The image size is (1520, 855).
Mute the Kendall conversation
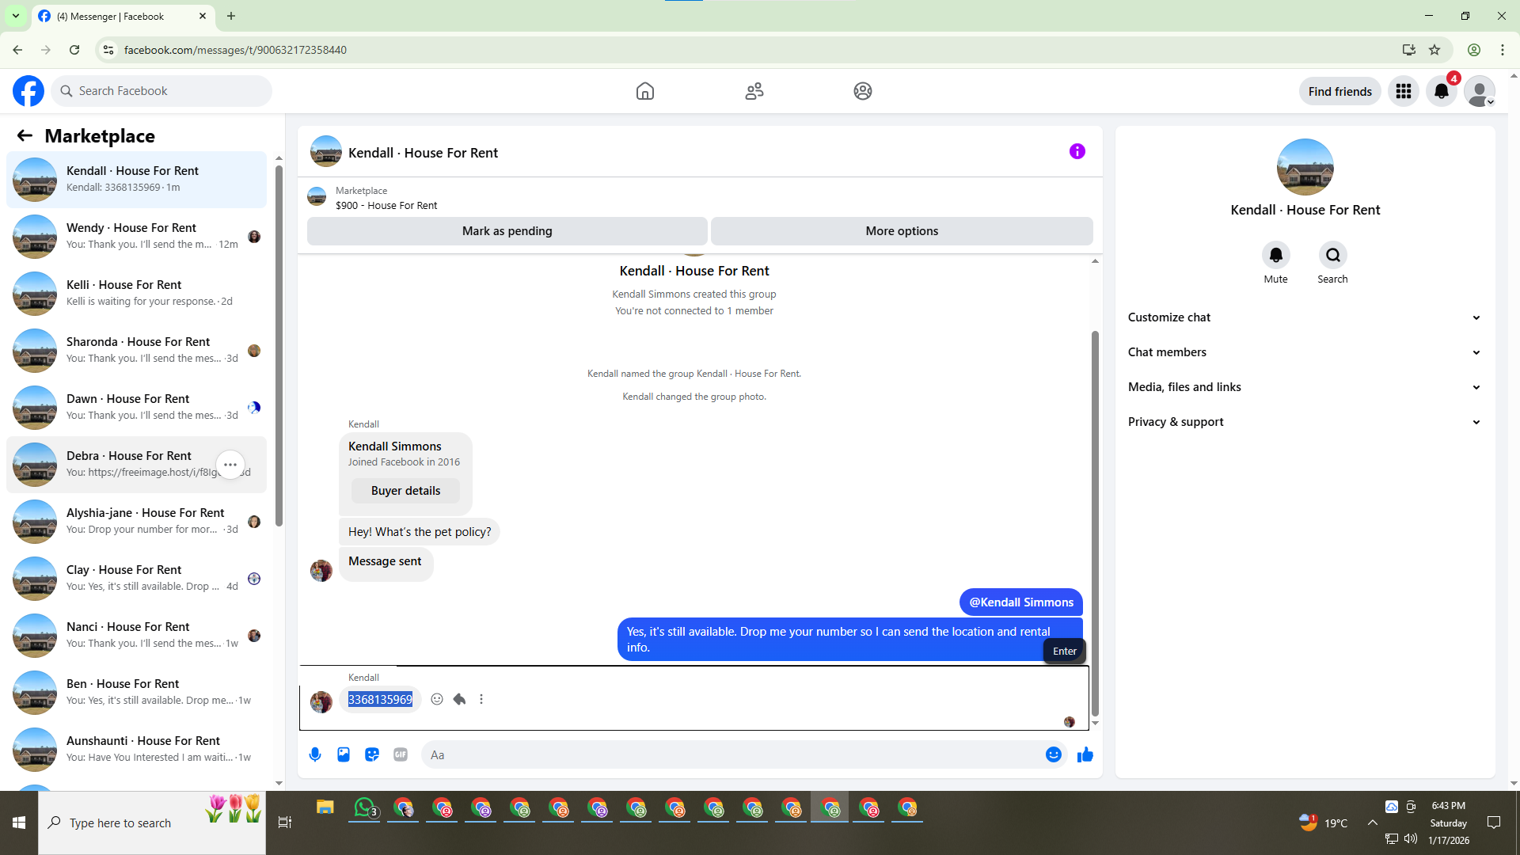tap(1275, 256)
